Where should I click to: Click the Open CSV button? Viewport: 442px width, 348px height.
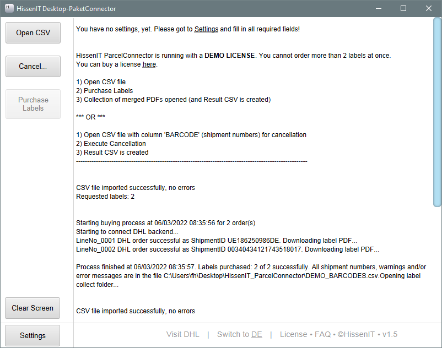tap(33, 32)
